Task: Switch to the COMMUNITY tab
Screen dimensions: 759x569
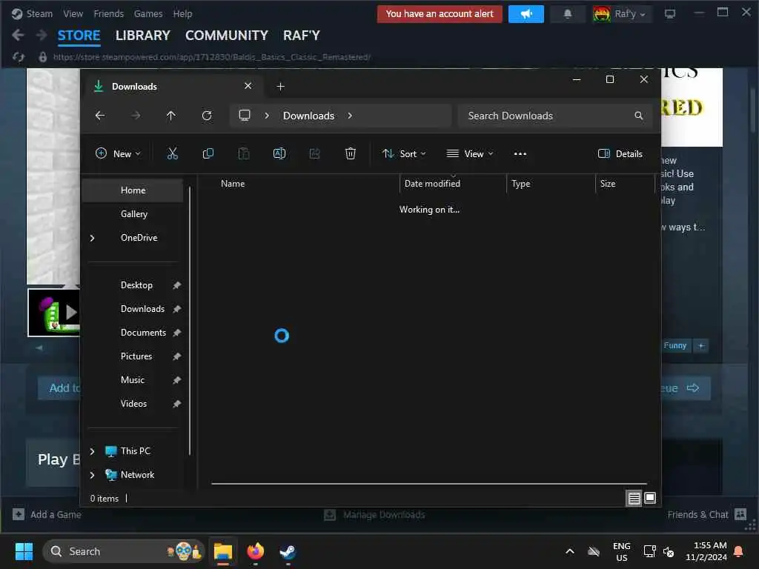Action: (x=227, y=36)
